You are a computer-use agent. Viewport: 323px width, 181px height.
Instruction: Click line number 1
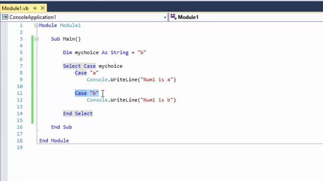point(21,26)
